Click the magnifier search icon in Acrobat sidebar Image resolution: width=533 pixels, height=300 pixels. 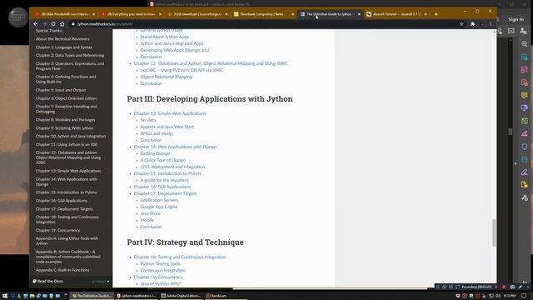[524, 44]
